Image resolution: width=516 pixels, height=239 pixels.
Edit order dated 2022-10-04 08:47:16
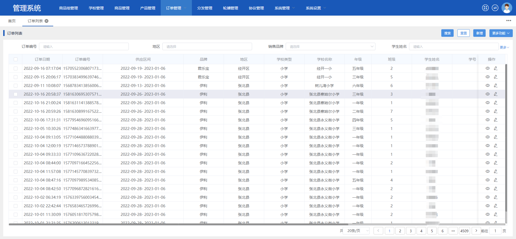click(x=496, y=180)
